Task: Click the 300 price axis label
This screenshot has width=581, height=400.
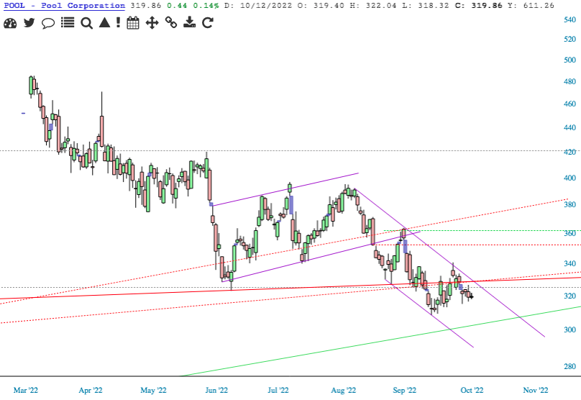Action: pyautogui.click(x=569, y=329)
